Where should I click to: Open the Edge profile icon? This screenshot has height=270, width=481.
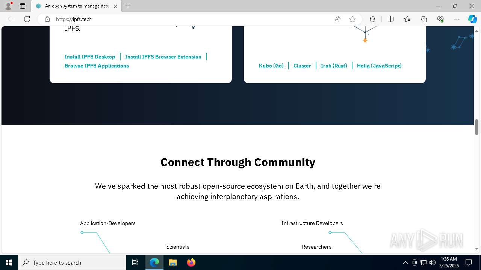(8, 6)
